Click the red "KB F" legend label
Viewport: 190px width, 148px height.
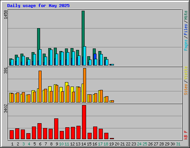[x=186, y=135]
